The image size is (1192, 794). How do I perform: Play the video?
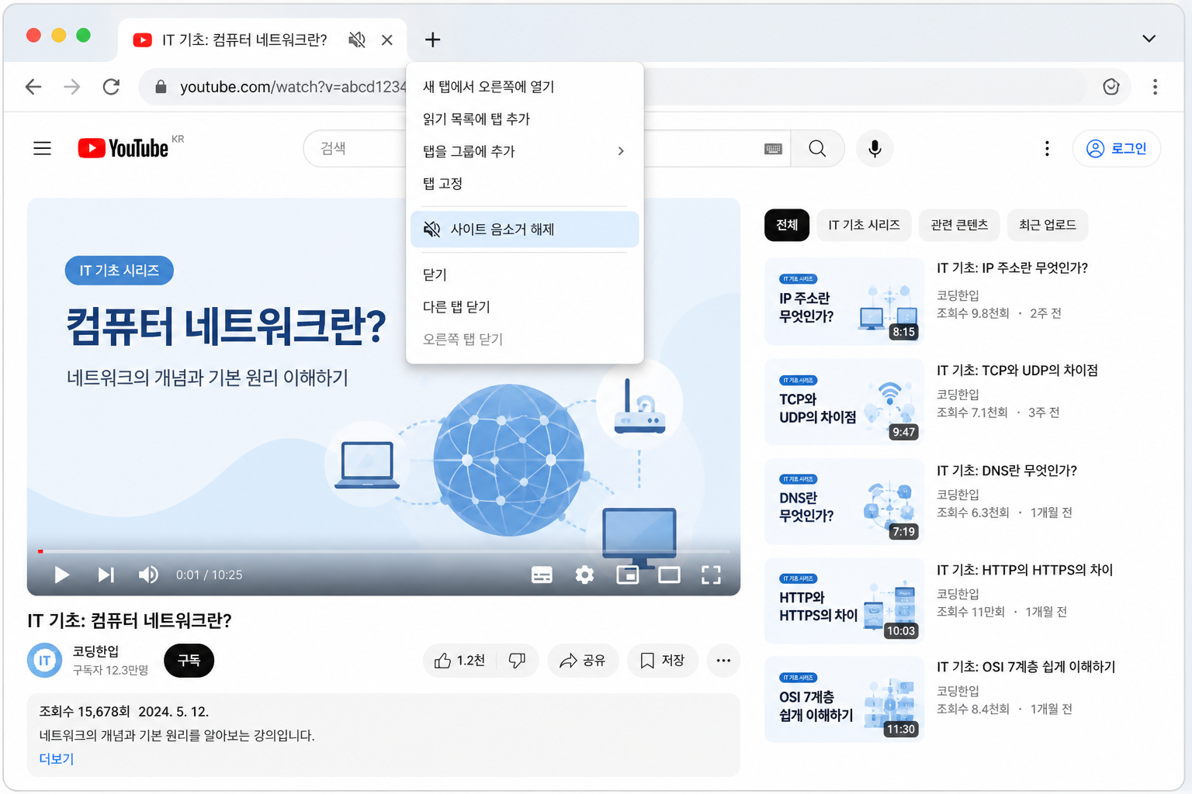click(62, 575)
